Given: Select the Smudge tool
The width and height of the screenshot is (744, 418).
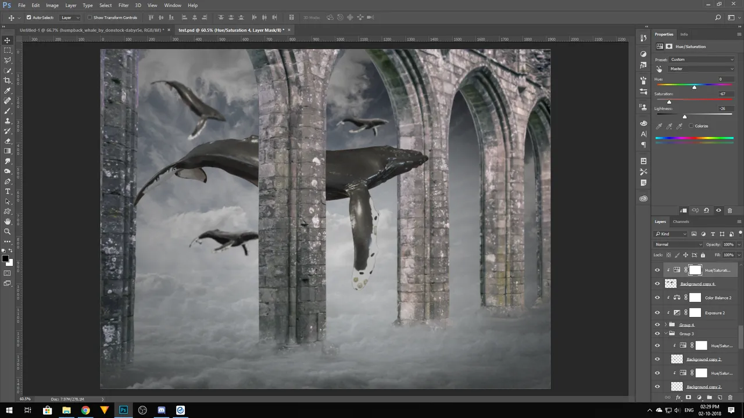Looking at the screenshot, I should pos(8,161).
